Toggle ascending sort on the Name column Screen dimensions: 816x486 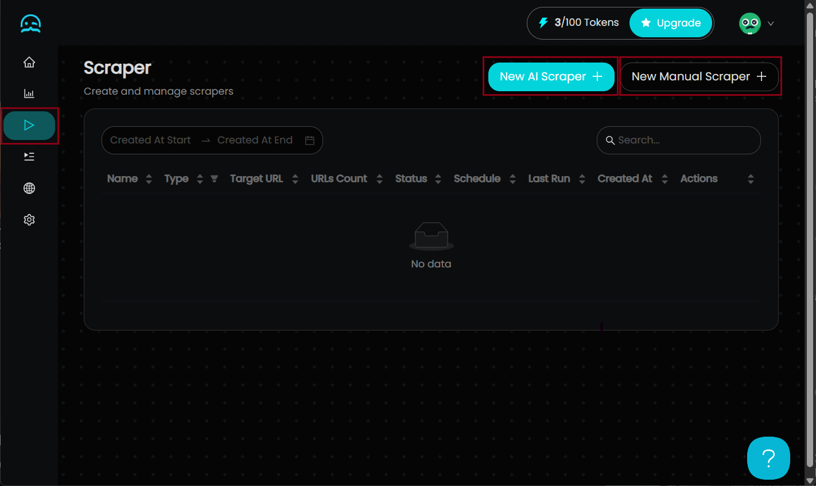pos(149,178)
